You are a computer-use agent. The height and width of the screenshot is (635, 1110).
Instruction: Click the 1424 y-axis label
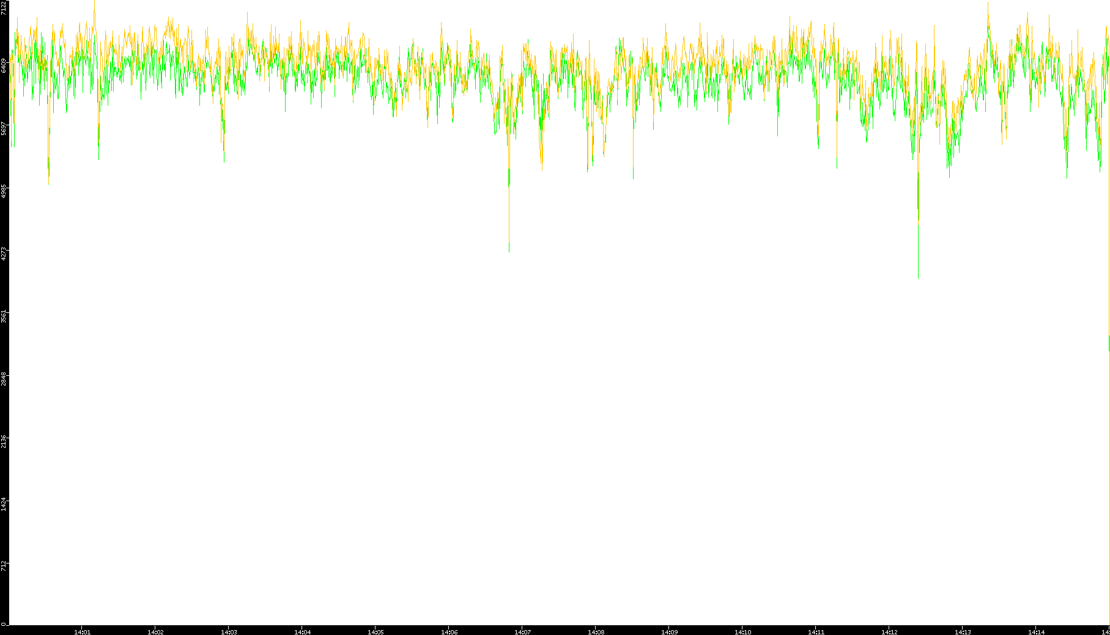[4, 505]
